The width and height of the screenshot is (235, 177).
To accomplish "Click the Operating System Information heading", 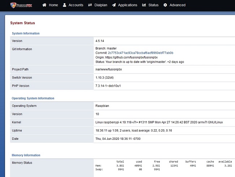I will tap(33, 98).
